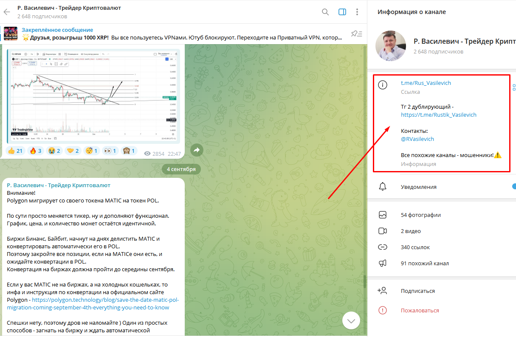
Task: Click the crying face reaction with 2
Action: coord(54,151)
